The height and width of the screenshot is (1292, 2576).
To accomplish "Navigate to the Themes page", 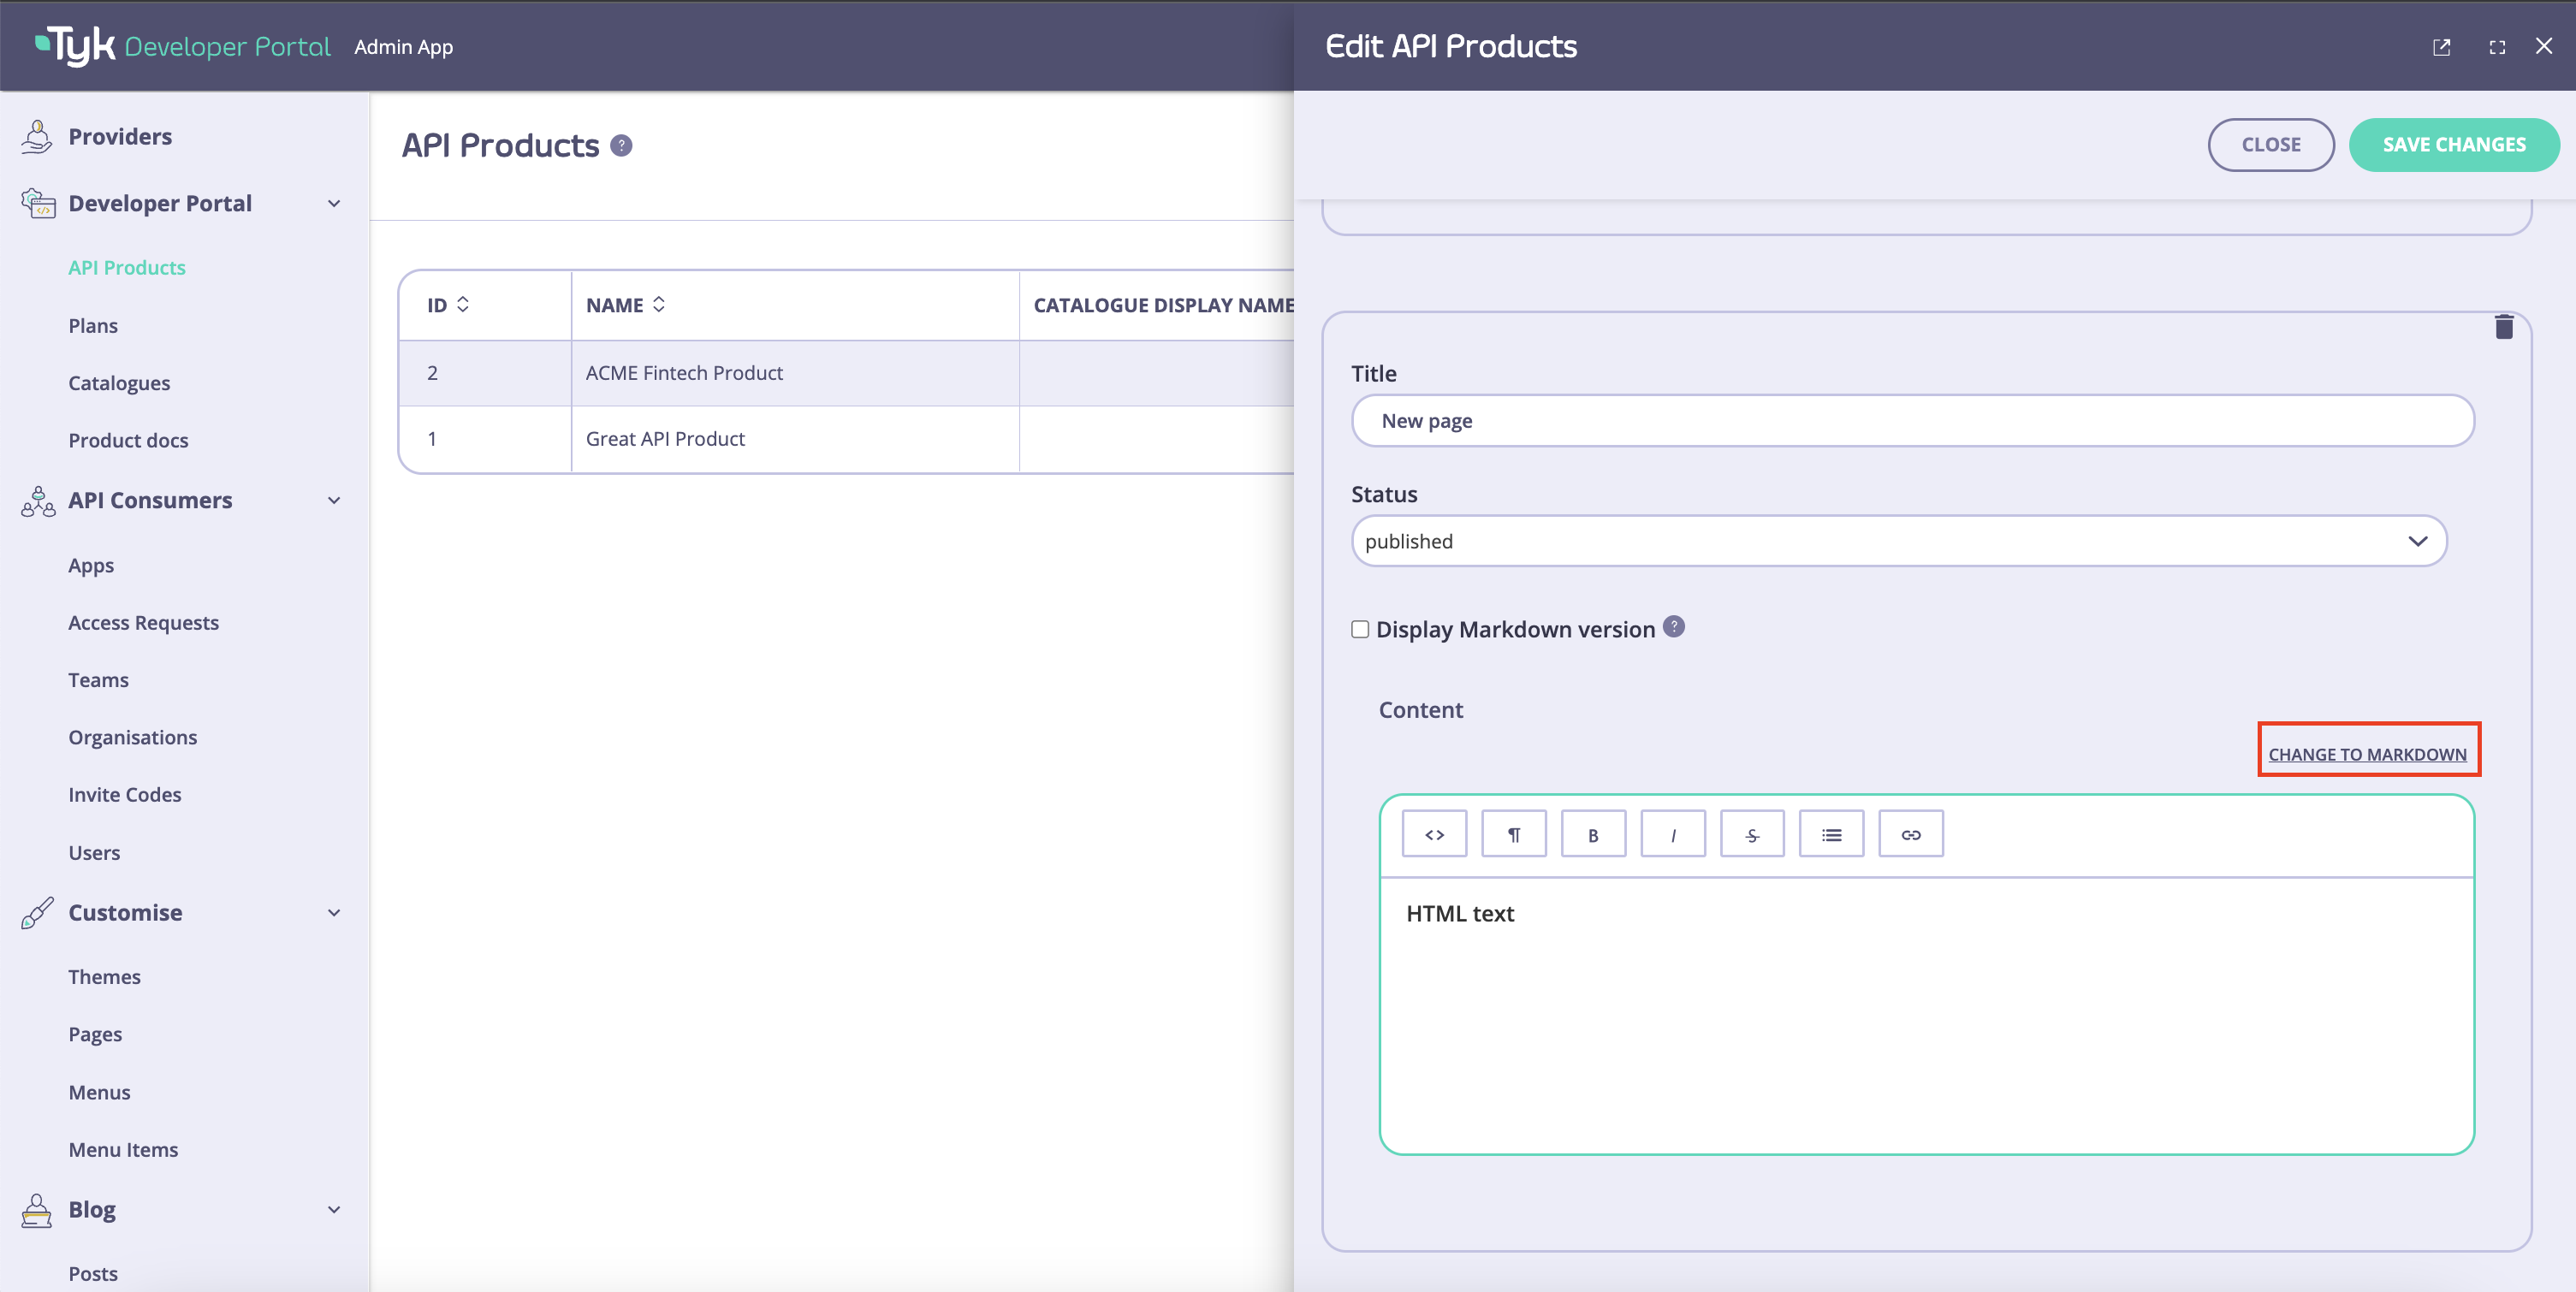I will tap(105, 976).
